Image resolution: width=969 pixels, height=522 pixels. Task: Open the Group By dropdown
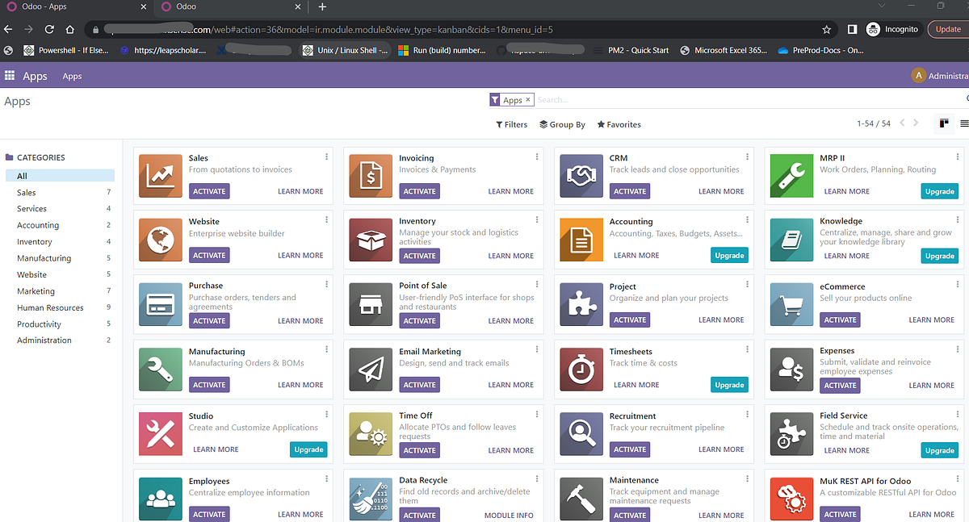tap(562, 124)
